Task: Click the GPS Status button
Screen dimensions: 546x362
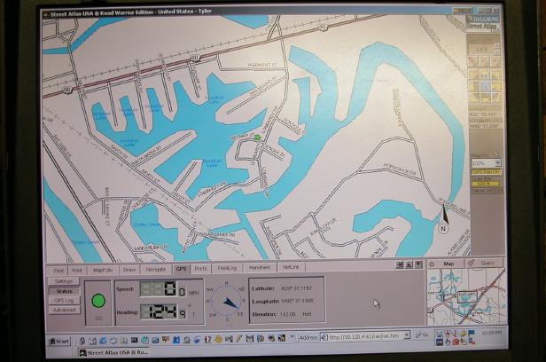Action: 64,291
